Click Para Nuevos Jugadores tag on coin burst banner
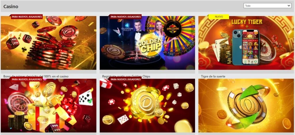Viewport: 295px width, 135px height. coord(126,79)
